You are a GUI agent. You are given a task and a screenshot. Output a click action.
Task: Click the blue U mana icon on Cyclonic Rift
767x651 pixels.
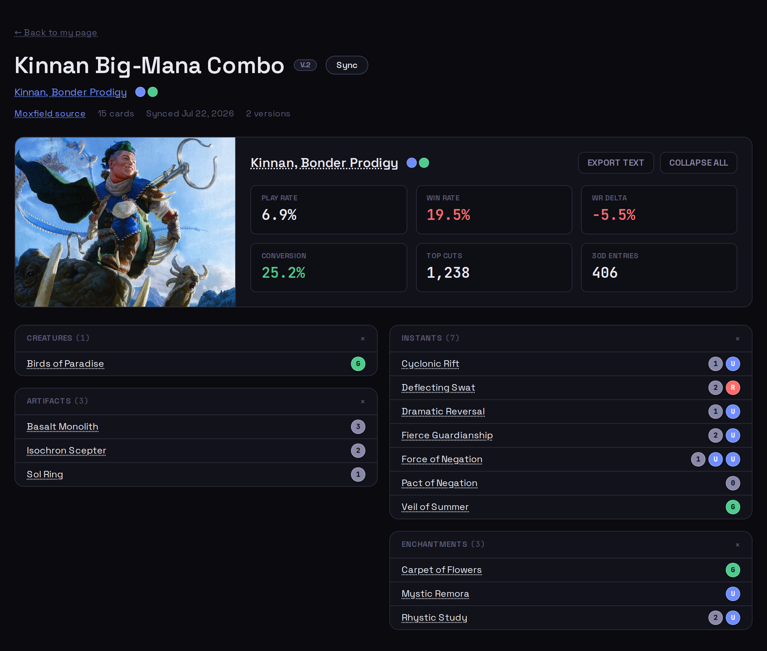coord(733,364)
